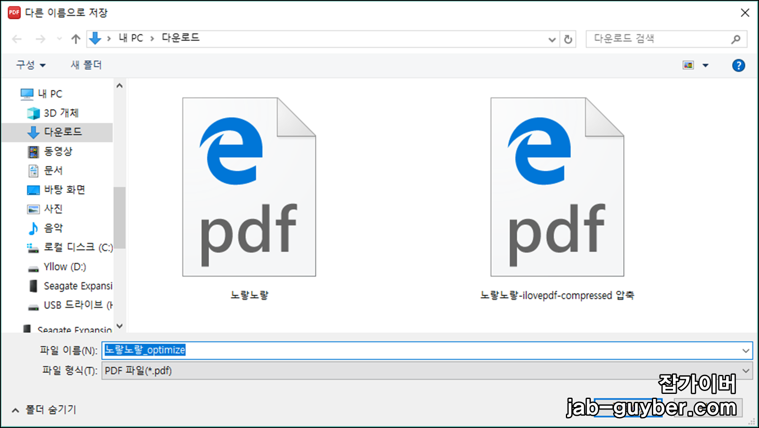Click the 음악 note icon
Image resolution: width=759 pixels, height=428 pixels.
33,228
